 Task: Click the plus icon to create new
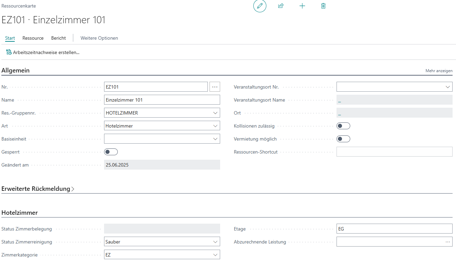point(302,6)
